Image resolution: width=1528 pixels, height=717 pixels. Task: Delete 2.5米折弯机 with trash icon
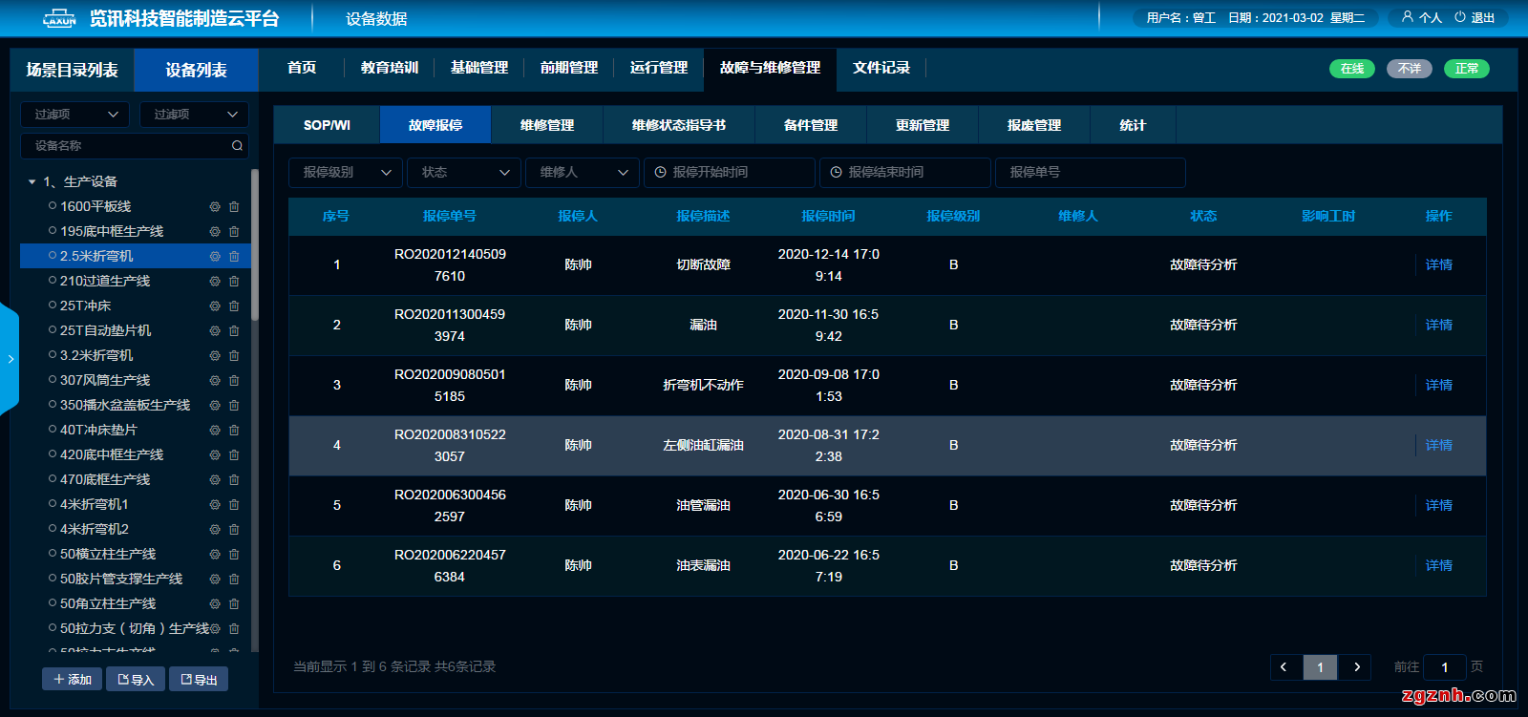pyautogui.click(x=234, y=256)
